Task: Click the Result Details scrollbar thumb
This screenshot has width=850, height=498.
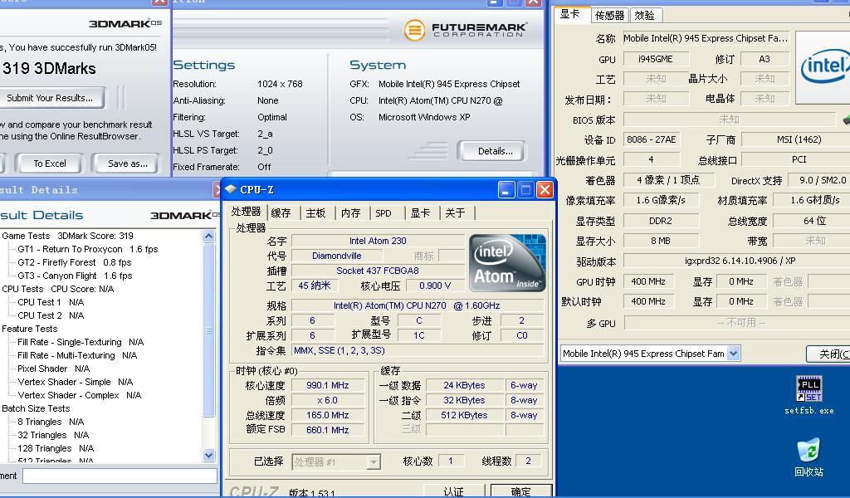Action: pyautogui.click(x=208, y=330)
